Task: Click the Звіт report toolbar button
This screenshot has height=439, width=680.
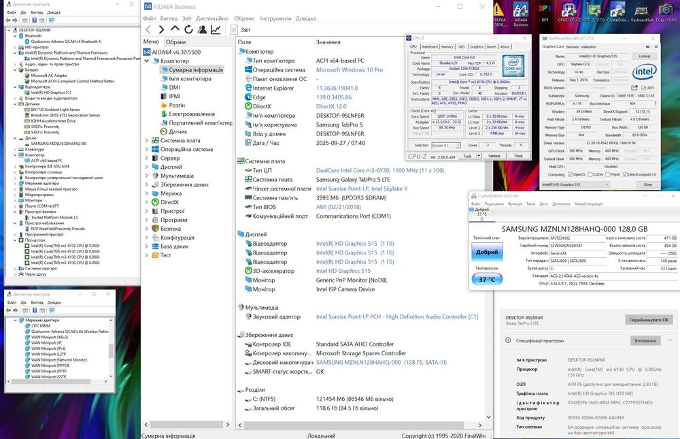Action: point(241,29)
